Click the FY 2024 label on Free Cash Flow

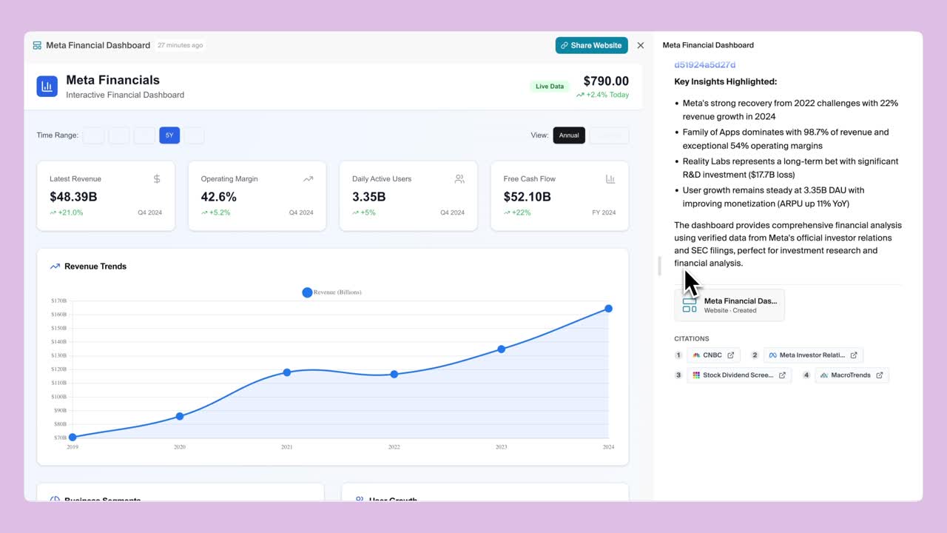pos(604,212)
